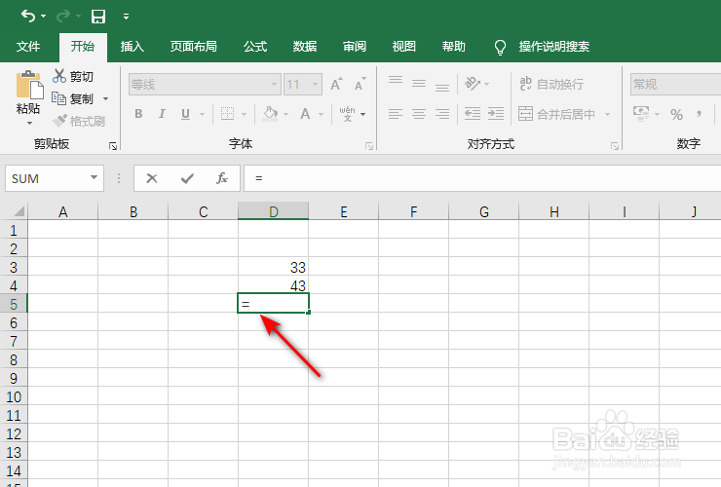Open the 页面布局 ribbon tab

click(x=193, y=47)
